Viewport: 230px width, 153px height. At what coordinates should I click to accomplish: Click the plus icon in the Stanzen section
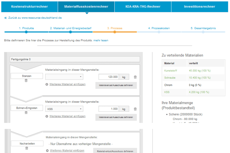click(47, 84)
